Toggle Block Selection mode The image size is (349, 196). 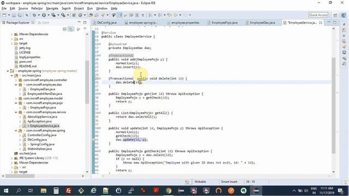(x=137, y=15)
